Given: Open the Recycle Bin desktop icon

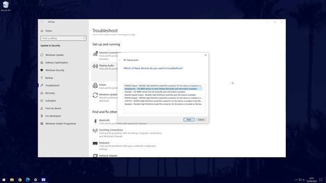Looking at the screenshot, I should coord(6,6).
